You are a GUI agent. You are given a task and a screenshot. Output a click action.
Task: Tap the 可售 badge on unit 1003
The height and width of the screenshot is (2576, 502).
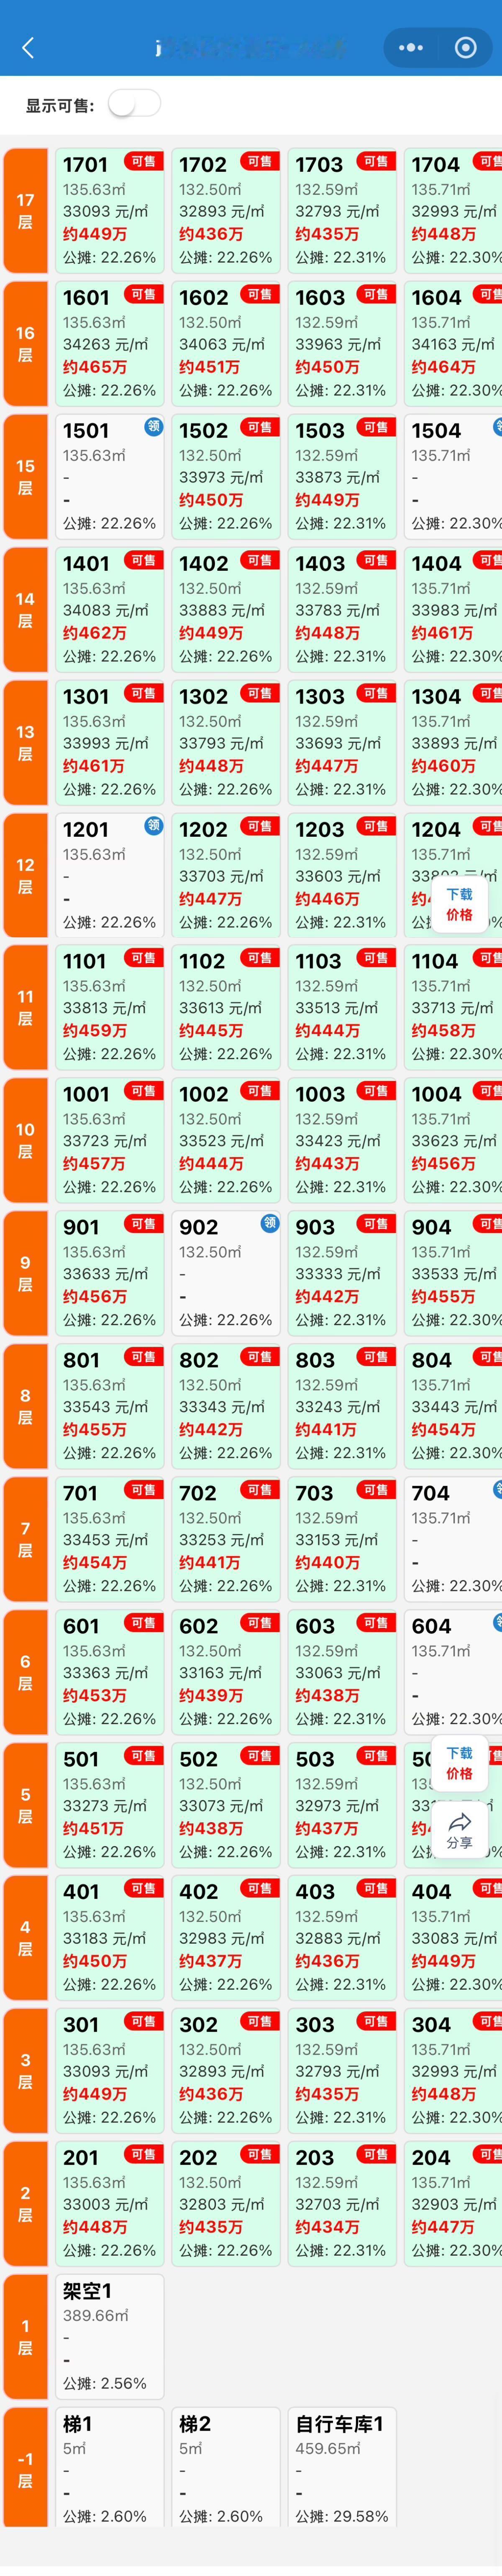[x=376, y=1091]
